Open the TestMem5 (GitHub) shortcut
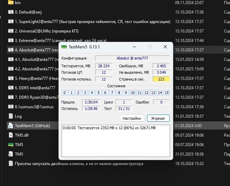The width and height of the screenshot is (230, 186). 32,125
